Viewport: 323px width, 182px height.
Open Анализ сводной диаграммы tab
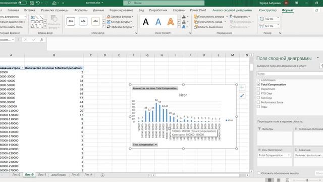(232, 10)
